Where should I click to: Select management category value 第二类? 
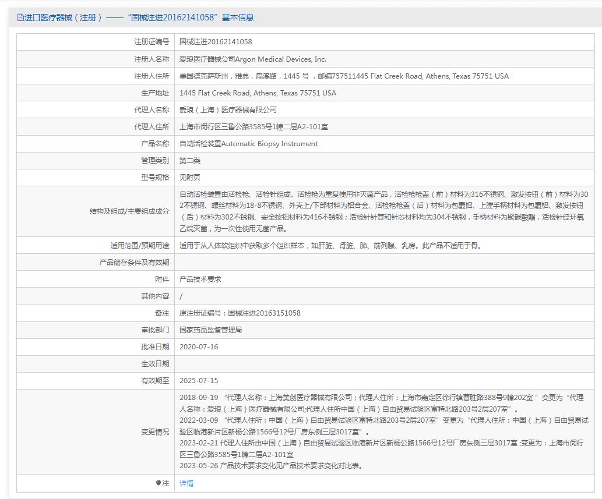pyautogui.click(x=189, y=160)
